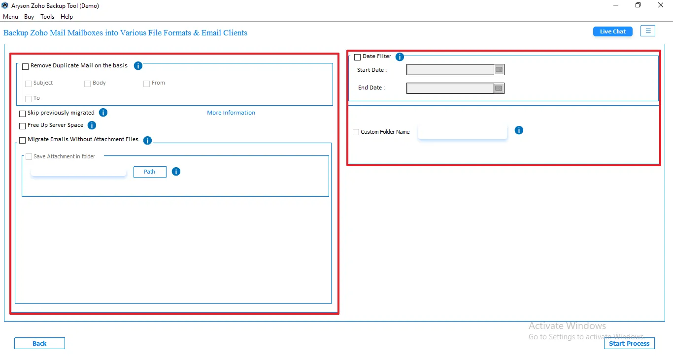The width and height of the screenshot is (673, 358).
Task: Click the Path button
Action: tap(150, 172)
